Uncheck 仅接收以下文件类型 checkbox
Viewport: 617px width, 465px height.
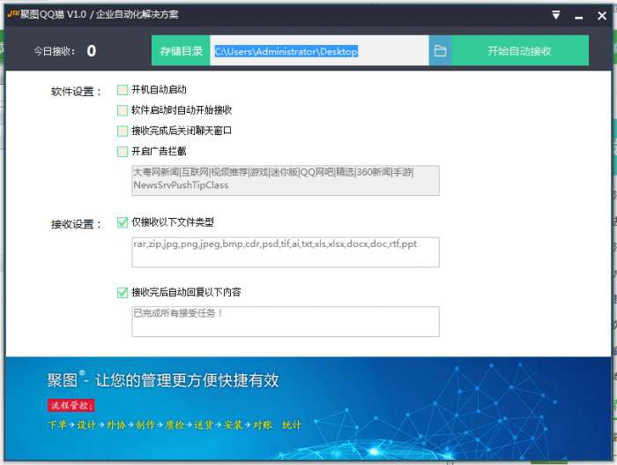pyautogui.click(x=123, y=222)
